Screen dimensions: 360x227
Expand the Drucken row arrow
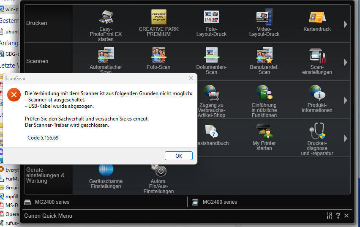346,24
